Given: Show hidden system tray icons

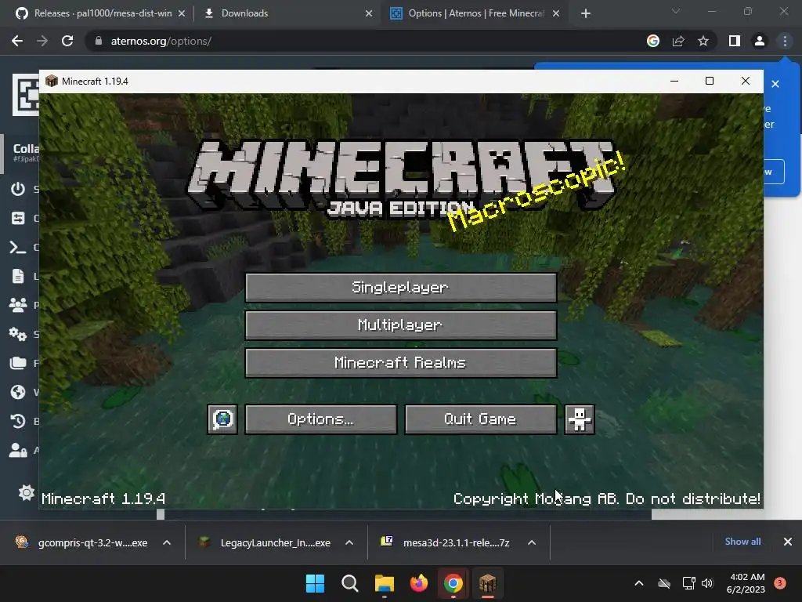Looking at the screenshot, I should pos(639,583).
